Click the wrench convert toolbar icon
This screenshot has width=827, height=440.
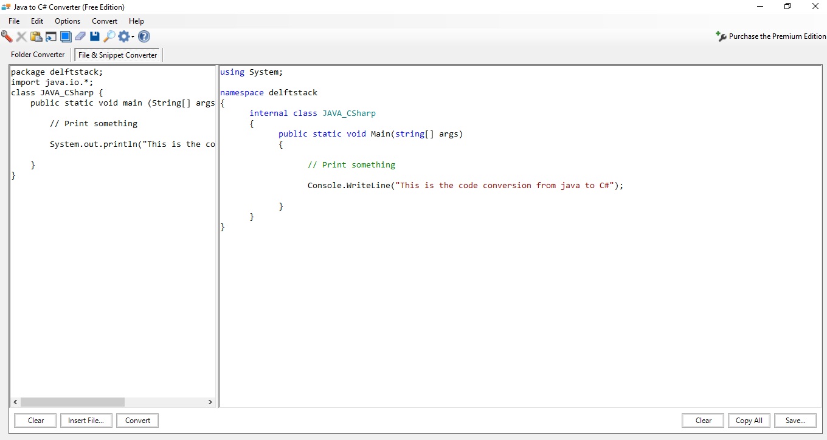click(7, 36)
